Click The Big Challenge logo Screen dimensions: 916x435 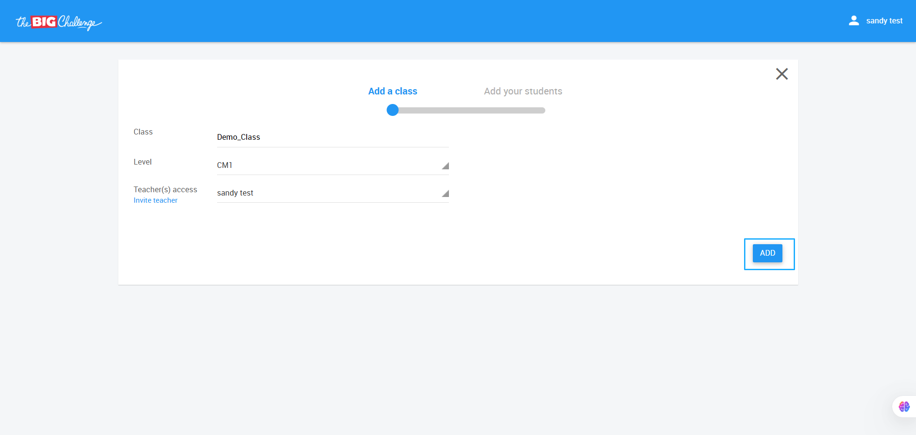click(x=59, y=22)
